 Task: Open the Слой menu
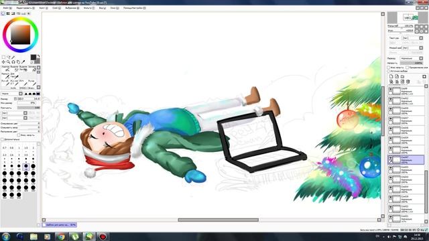[x=56, y=8]
